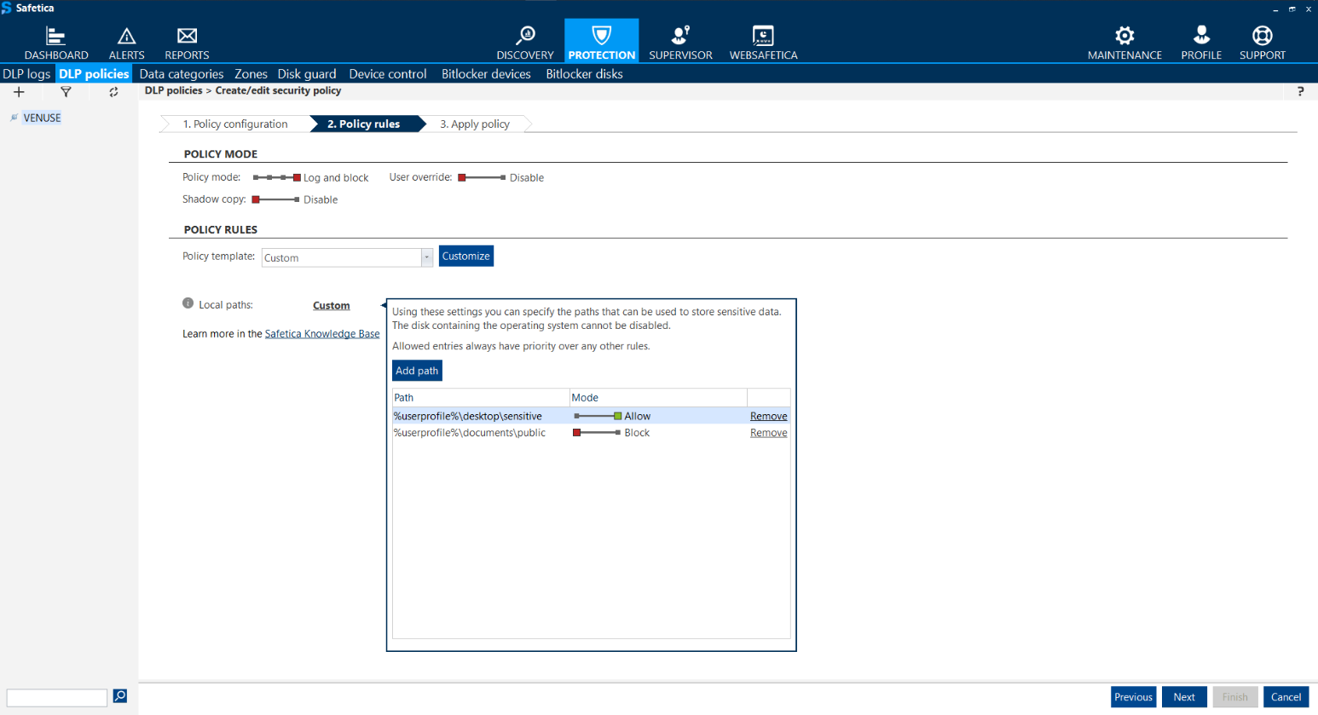Click the Local paths info icon
The image size is (1318, 715).
188,303
